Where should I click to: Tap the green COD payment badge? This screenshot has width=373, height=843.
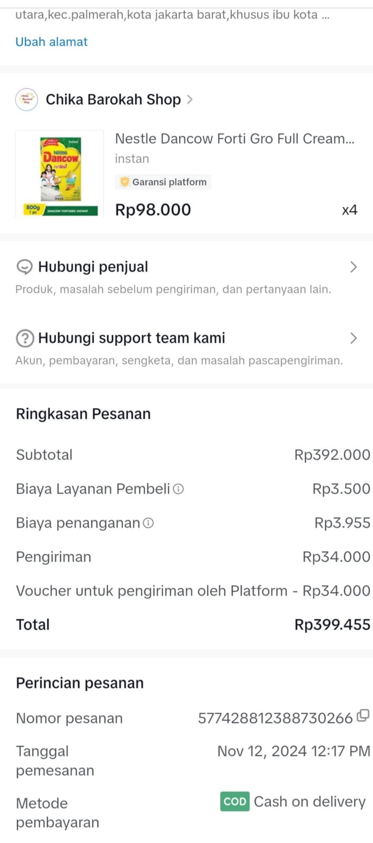pos(234,801)
